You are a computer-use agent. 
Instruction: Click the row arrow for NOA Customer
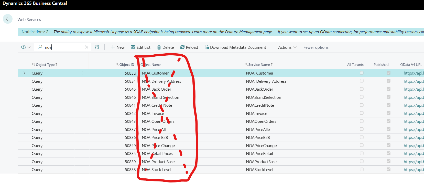tap(24, 73)
